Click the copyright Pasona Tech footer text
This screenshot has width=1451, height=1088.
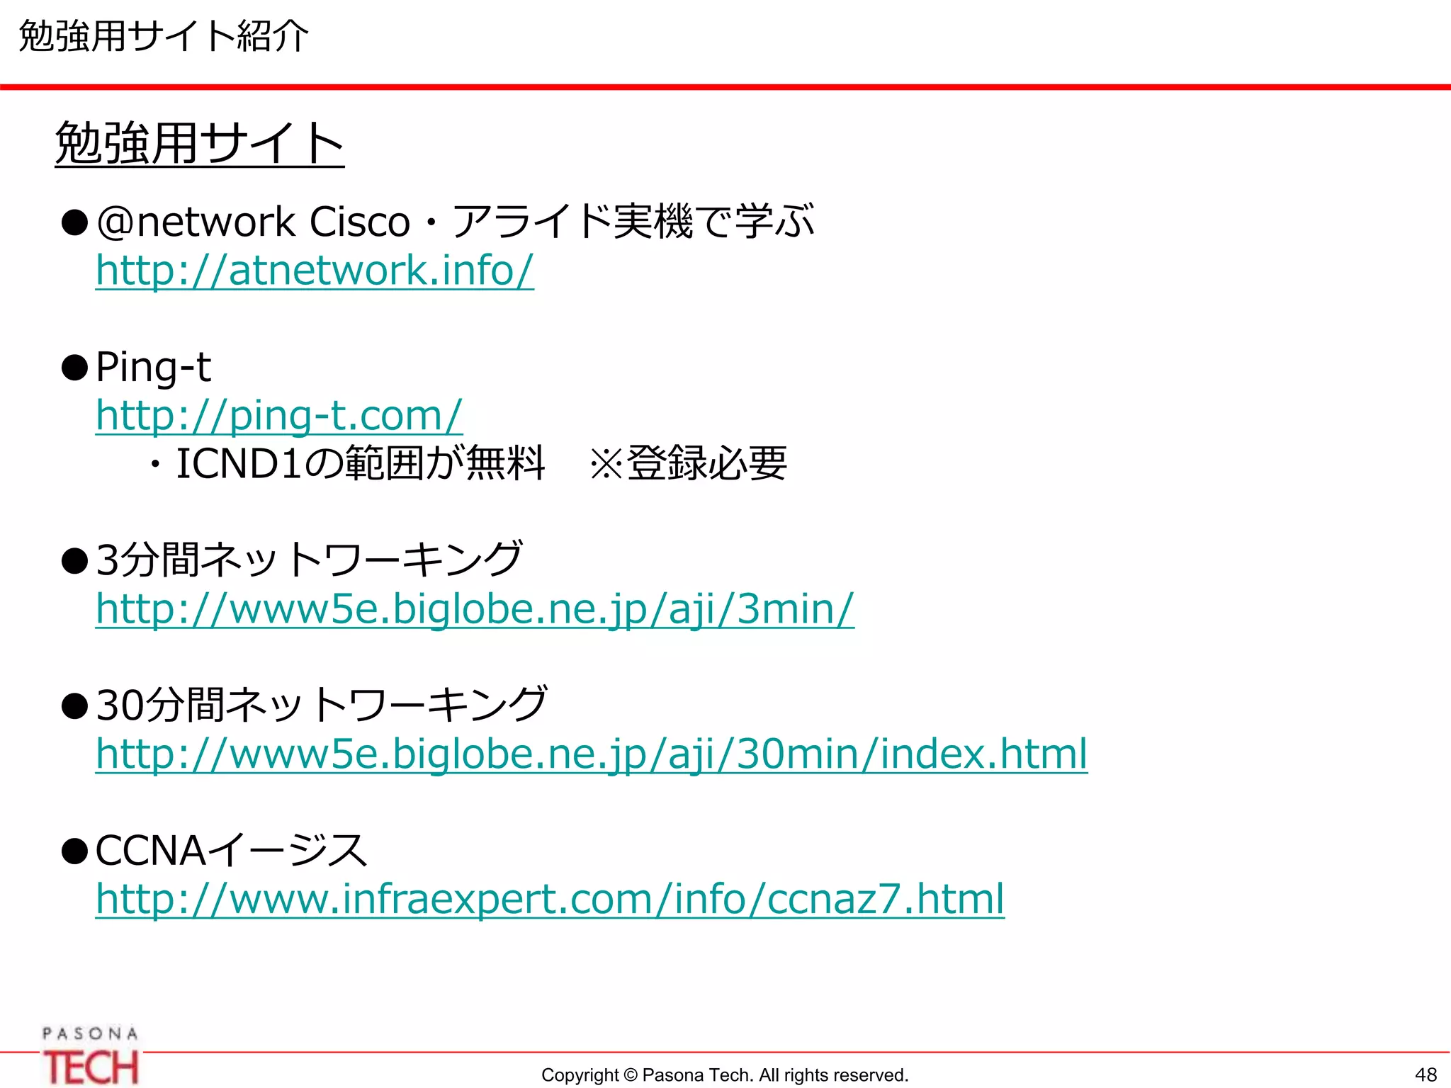click(725, 1075)
